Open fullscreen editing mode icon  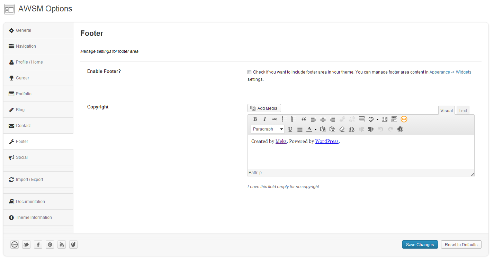(385, 119)
